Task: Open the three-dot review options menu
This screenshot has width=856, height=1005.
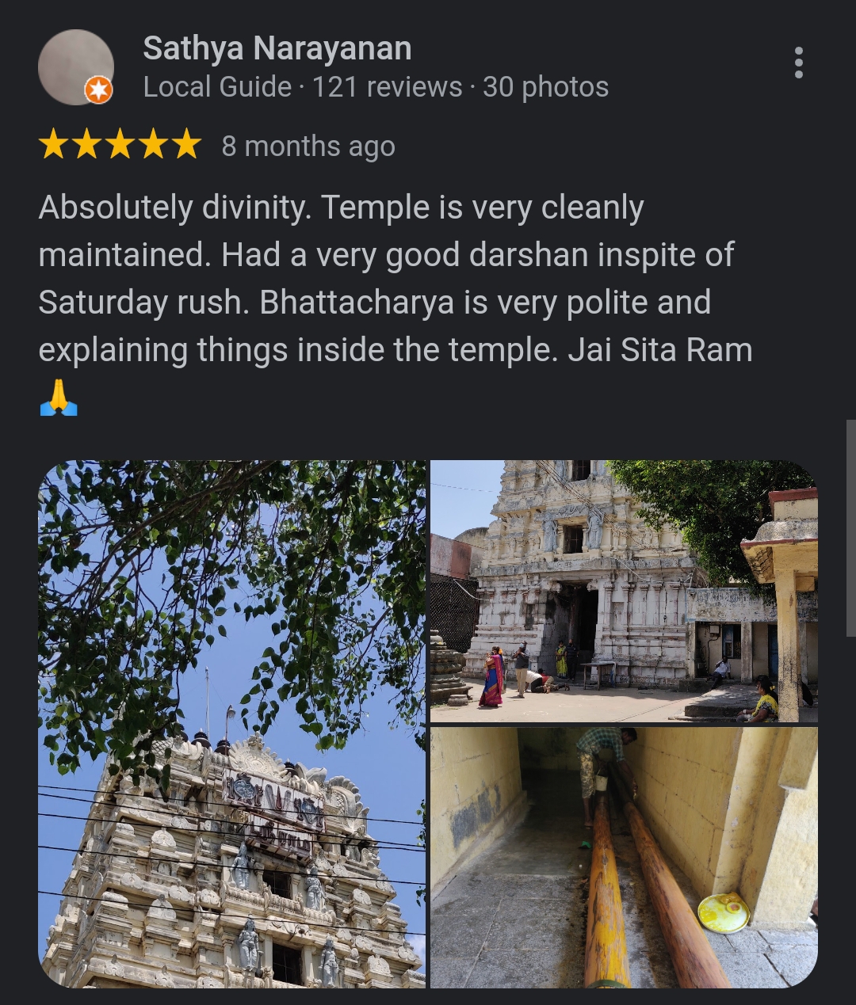Action: (x=798, y=63)
